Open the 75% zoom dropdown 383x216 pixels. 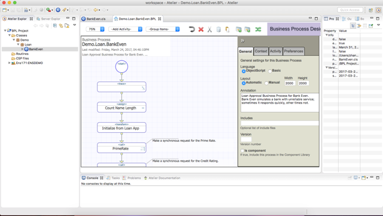(95, 29)
